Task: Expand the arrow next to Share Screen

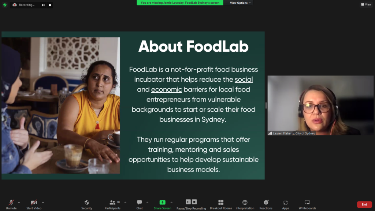Action: pyautogui.click(x=171, y=202)
